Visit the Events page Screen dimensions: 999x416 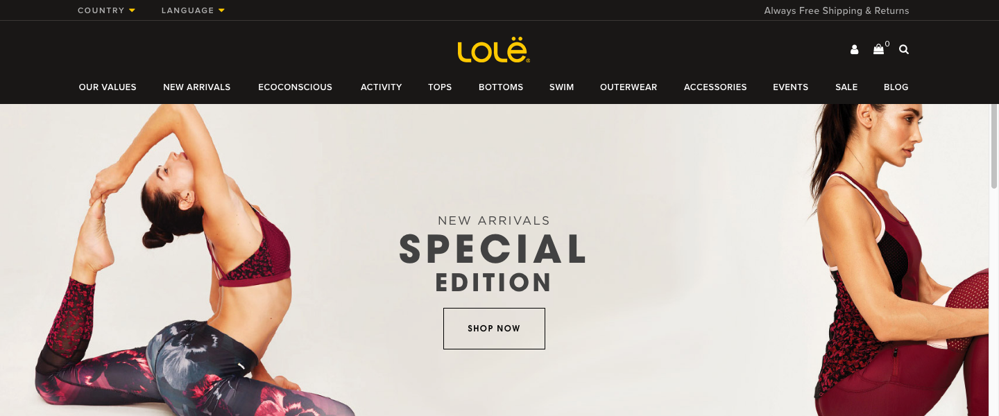791,87
